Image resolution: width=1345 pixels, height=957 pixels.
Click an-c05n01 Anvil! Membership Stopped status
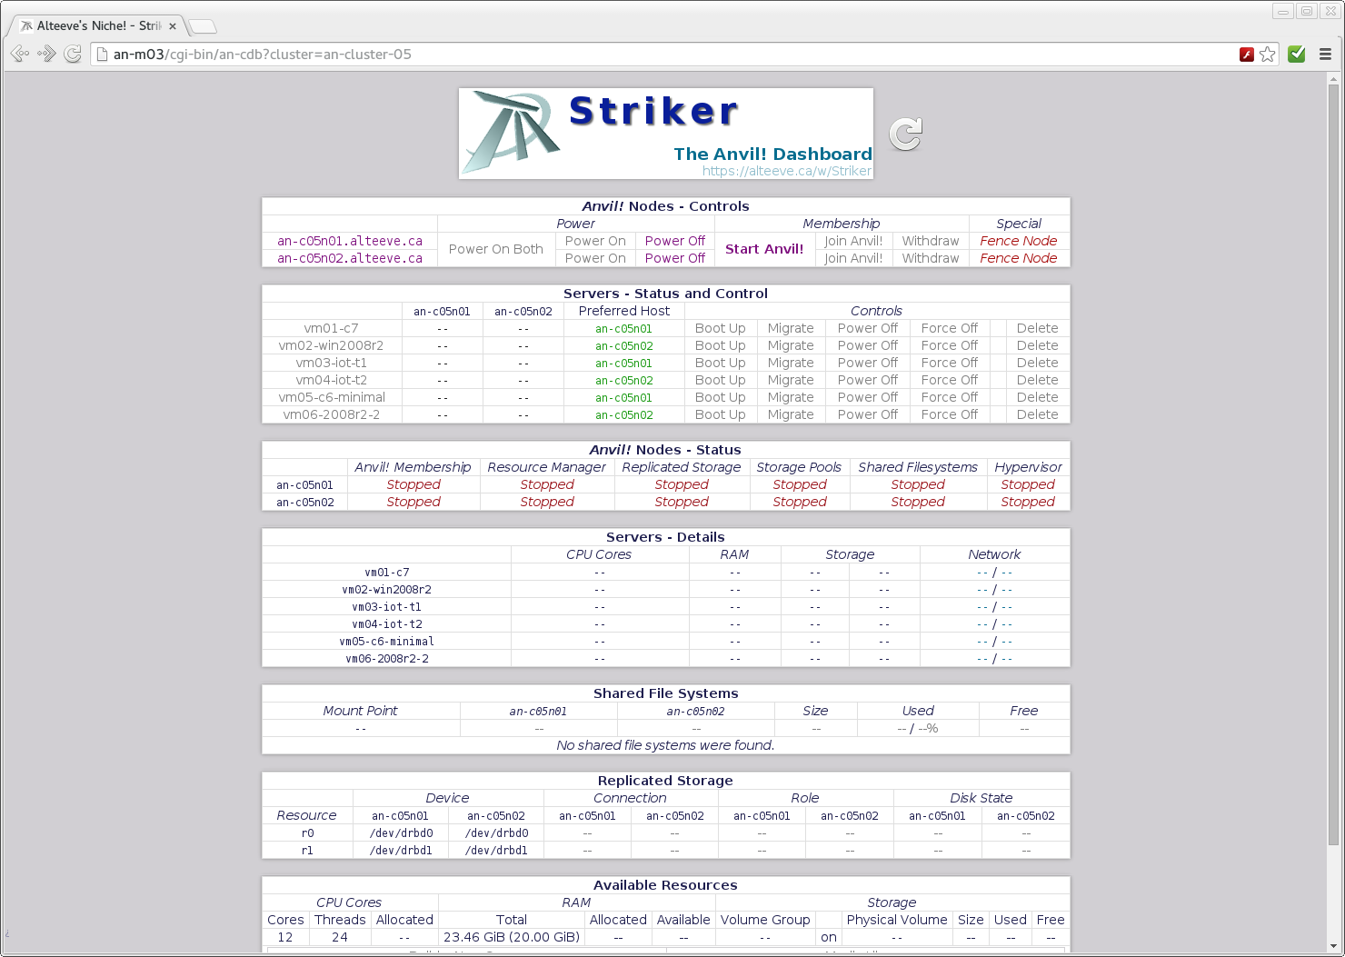(x=413, y=484)
